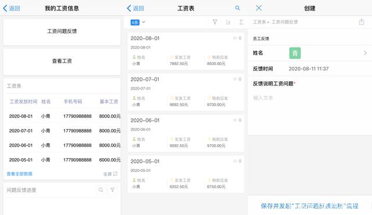Screen dimensions: 372x215
Task: Go 返回 from 我的工资信息 page
Action: [12, 8]
